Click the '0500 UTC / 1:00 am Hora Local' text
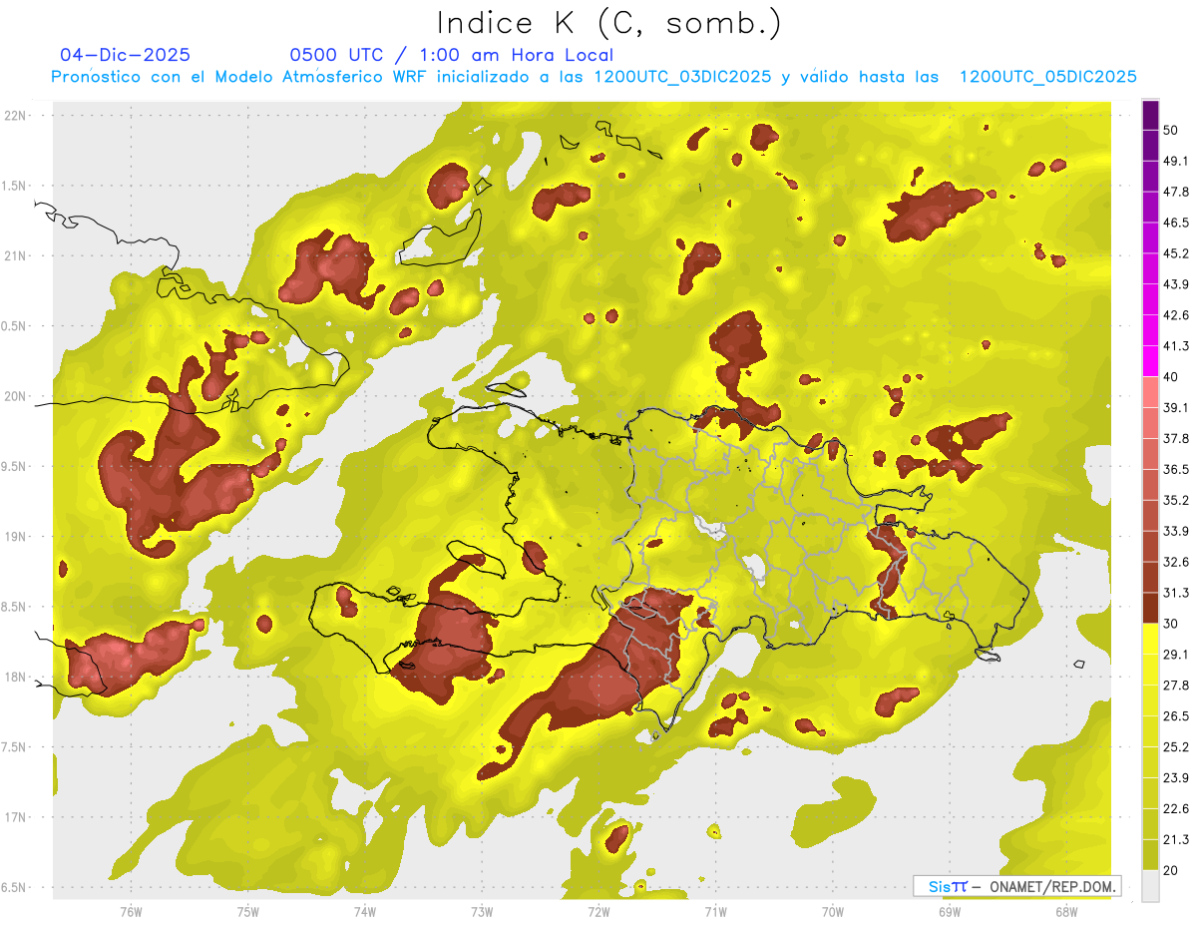 [x=451, y=55]
